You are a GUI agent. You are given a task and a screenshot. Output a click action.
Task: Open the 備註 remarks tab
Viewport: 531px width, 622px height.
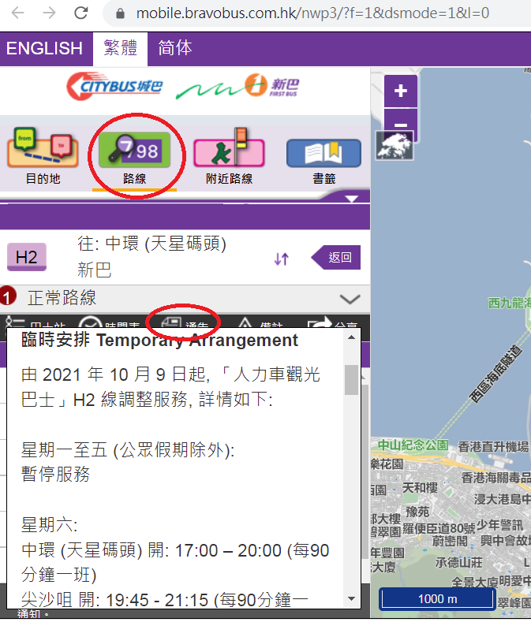pos(260,322)
